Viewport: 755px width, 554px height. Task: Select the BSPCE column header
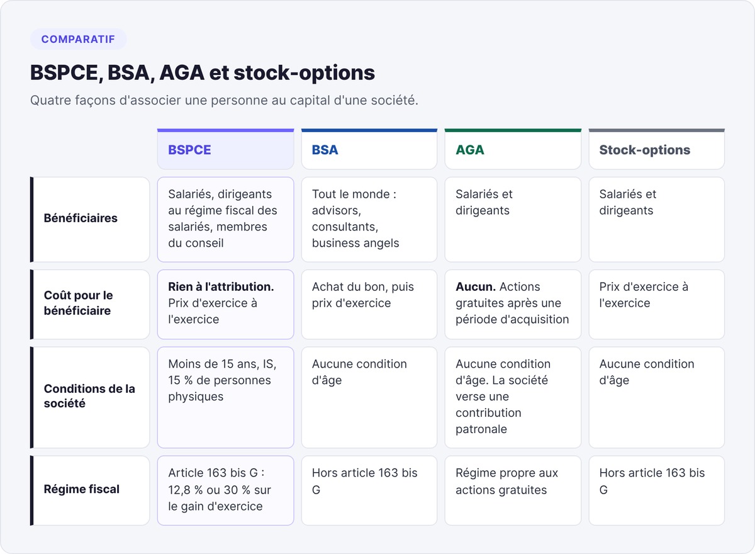[x=225, y=149]
